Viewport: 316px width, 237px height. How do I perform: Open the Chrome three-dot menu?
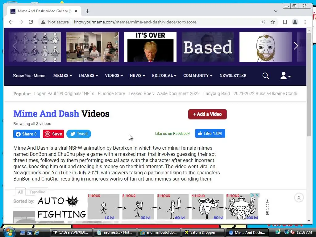coord(305,22)
